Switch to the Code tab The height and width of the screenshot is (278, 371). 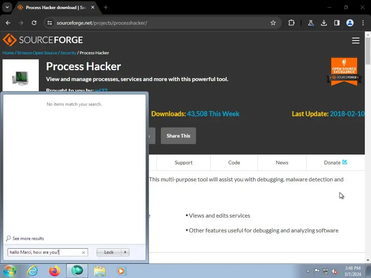tap(234, 163)
